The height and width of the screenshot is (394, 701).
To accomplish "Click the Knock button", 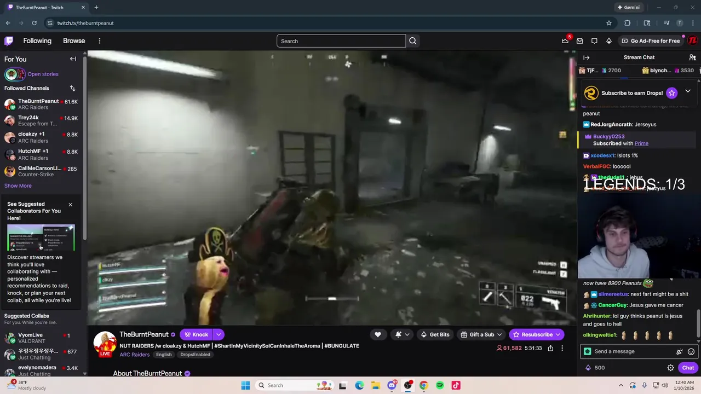I will pos(196,334).
